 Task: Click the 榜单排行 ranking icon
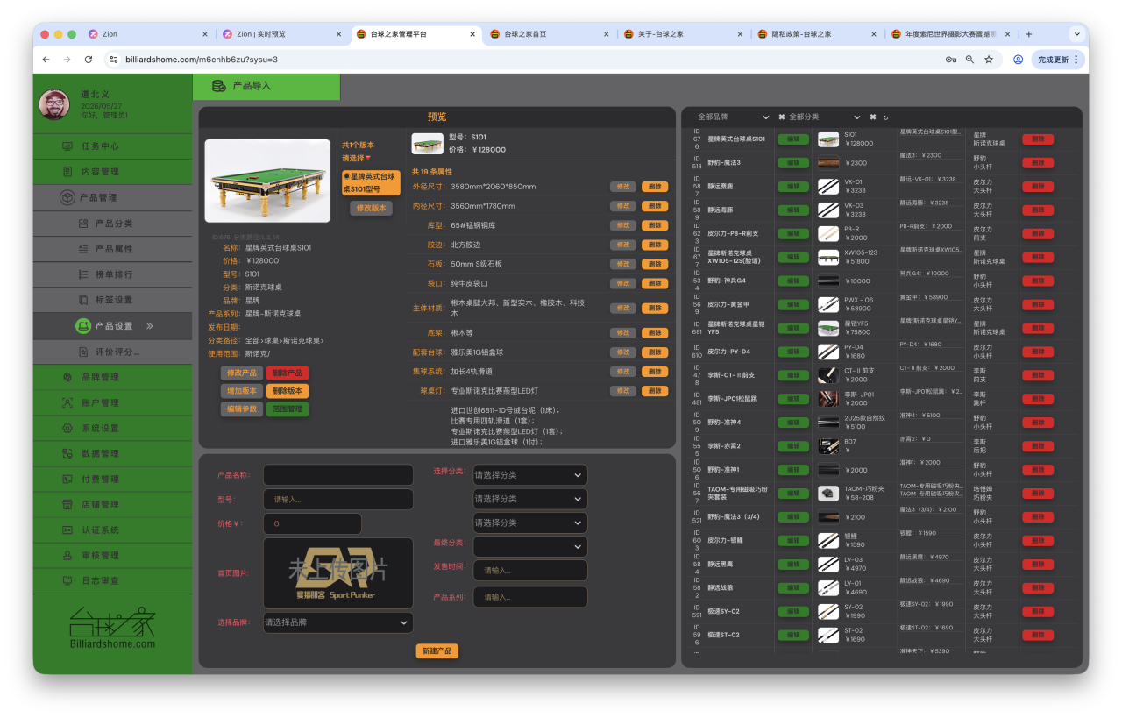pyautogui.click(x=83, y=274)
